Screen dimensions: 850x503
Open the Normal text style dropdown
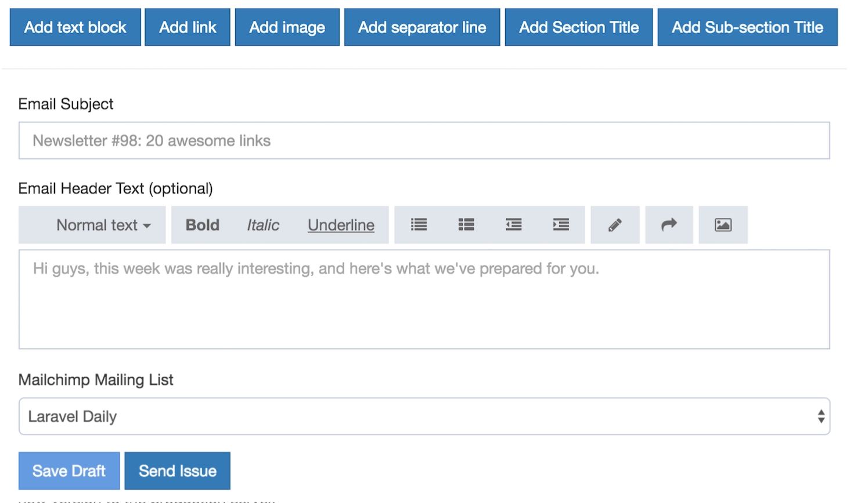(x=103, y=225)
